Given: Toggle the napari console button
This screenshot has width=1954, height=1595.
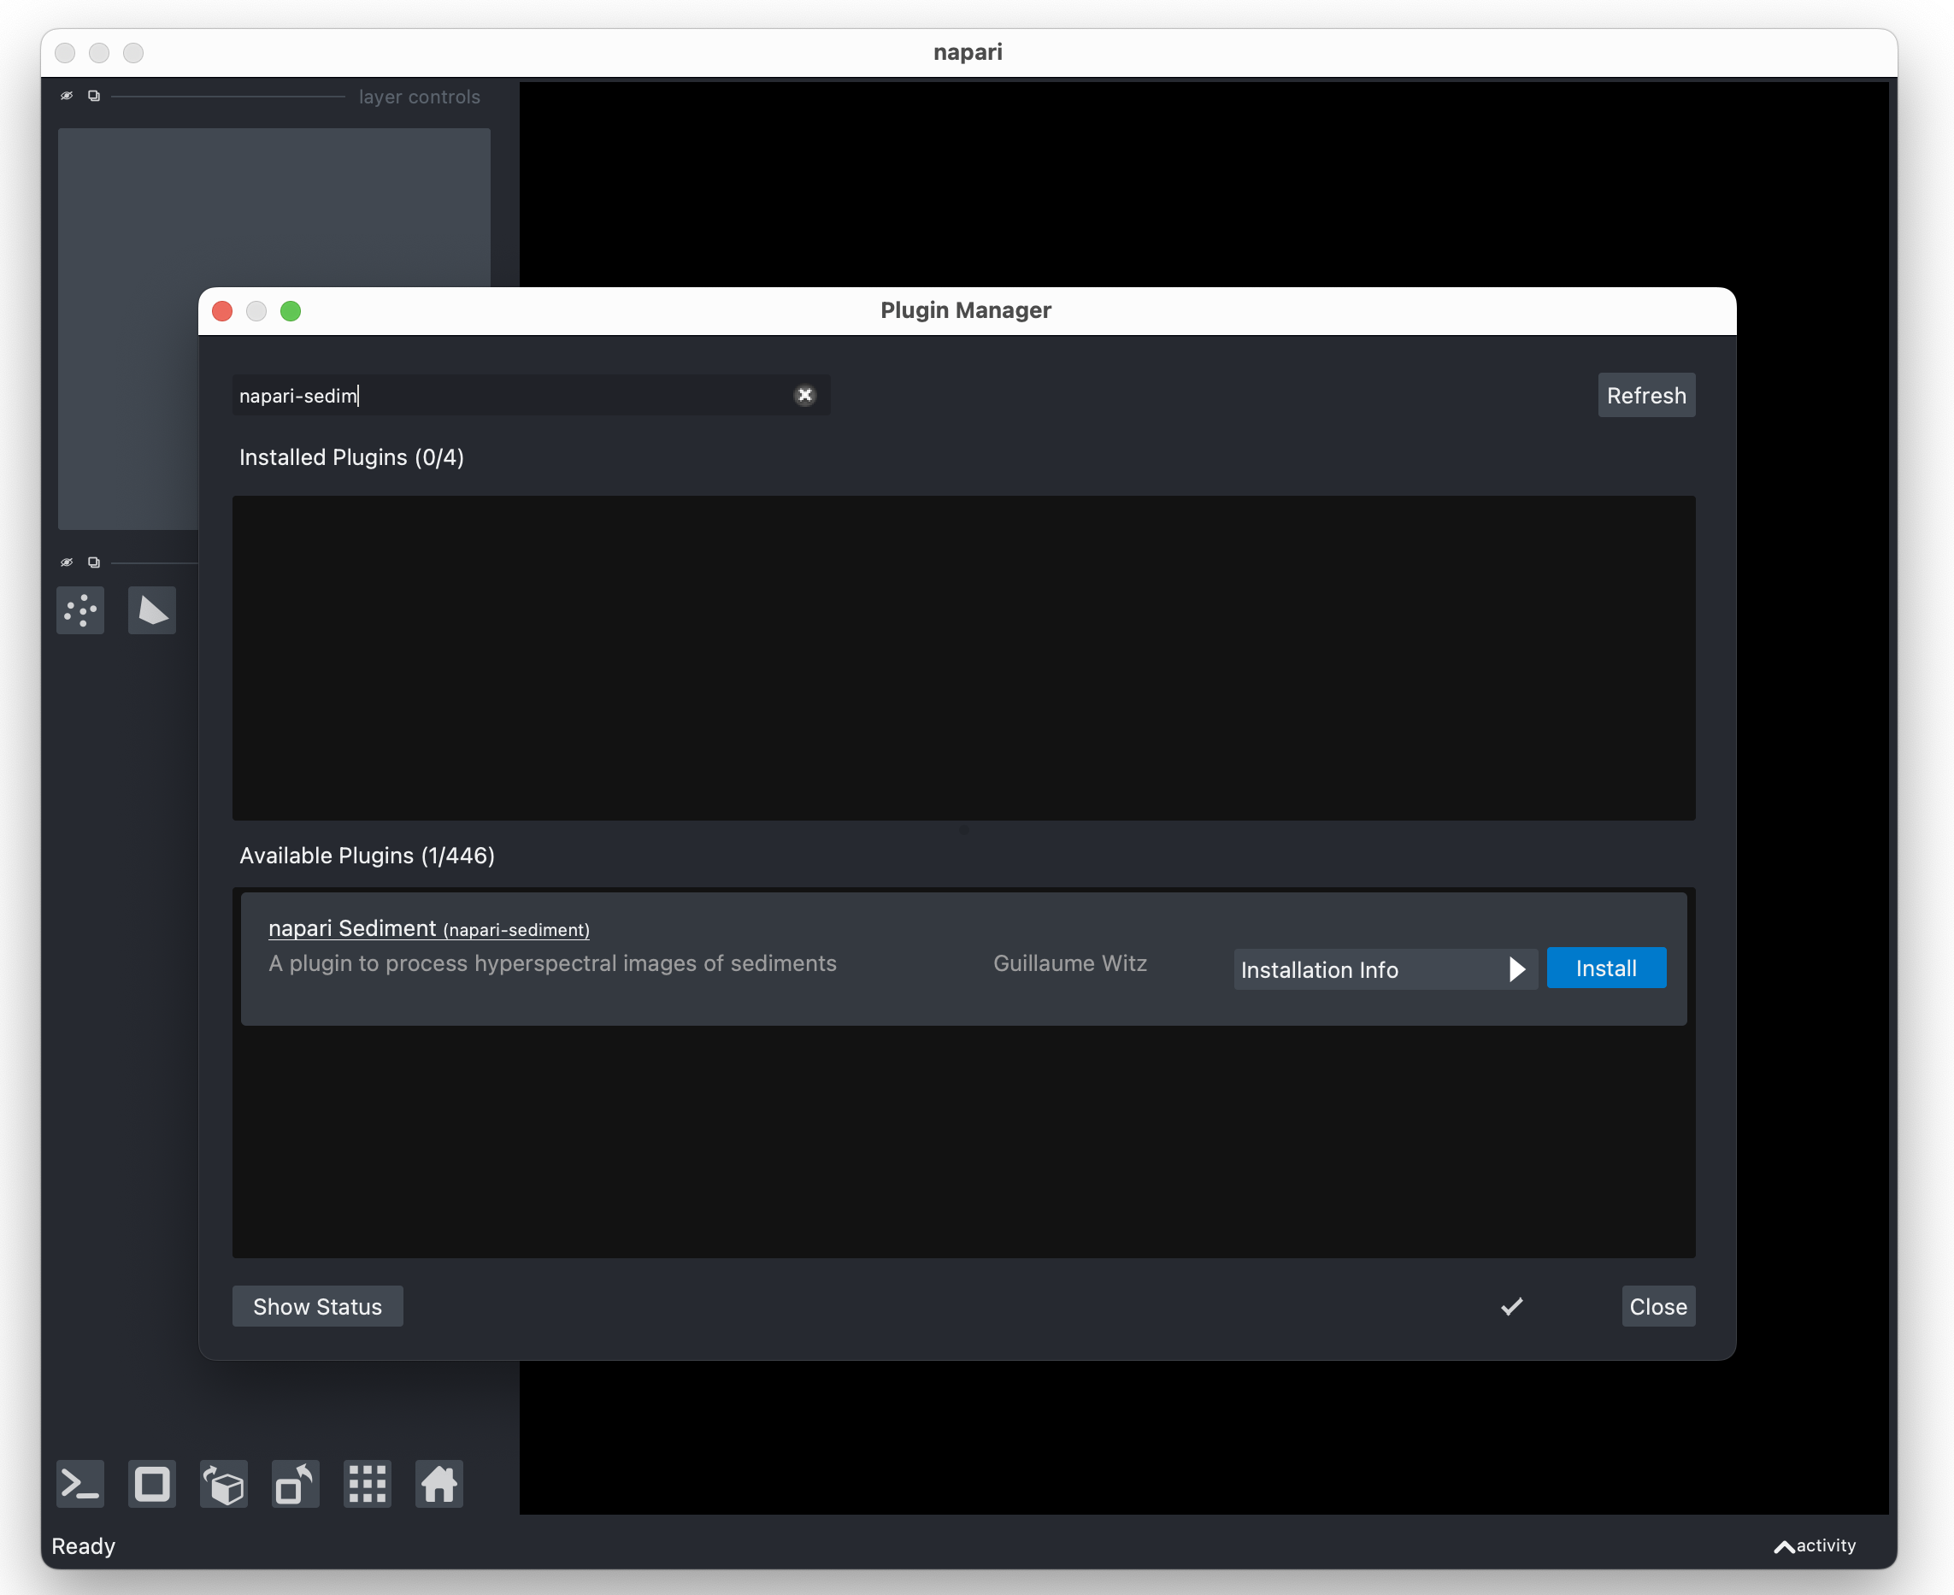Looking at the screenshot, I should [x=80, y=1484].
